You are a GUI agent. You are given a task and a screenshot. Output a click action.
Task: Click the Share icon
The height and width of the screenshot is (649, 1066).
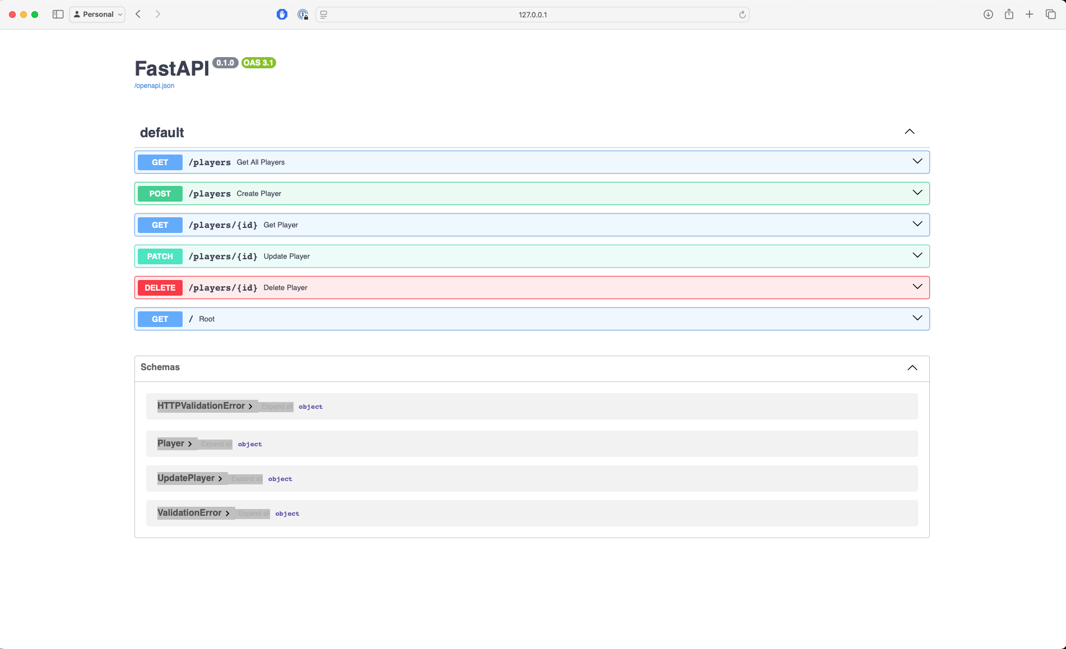pyautogui.click(x=1009, y=15)
